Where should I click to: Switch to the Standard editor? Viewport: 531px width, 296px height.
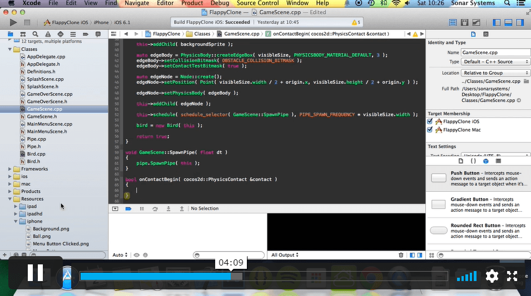[x=453, y=23]
